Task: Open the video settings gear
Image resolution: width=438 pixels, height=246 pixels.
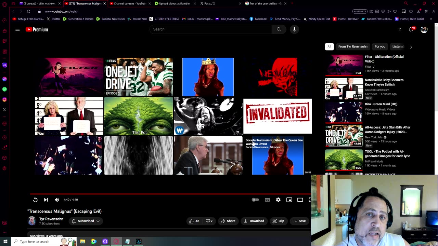Action: click(x=278, y=200)
